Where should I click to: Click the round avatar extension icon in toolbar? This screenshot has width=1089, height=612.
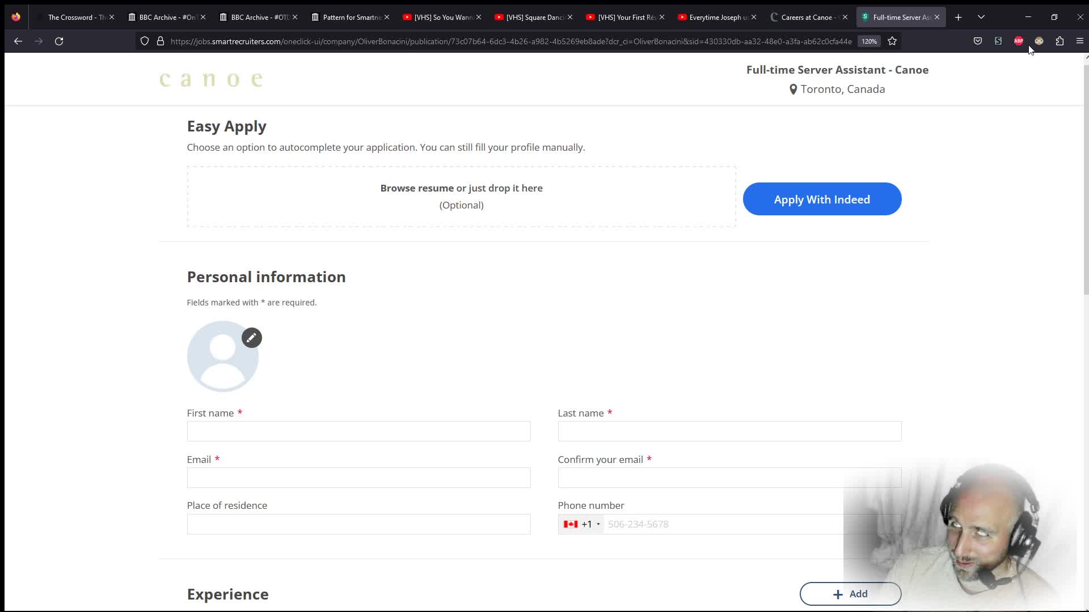coord(1039,41)
